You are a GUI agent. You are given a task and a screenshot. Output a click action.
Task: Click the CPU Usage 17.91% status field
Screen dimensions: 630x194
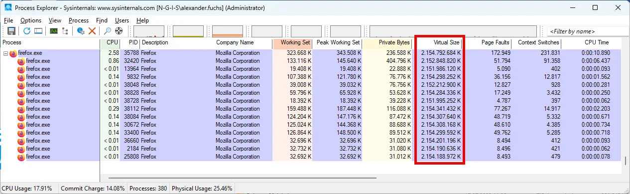pos(28,189)
